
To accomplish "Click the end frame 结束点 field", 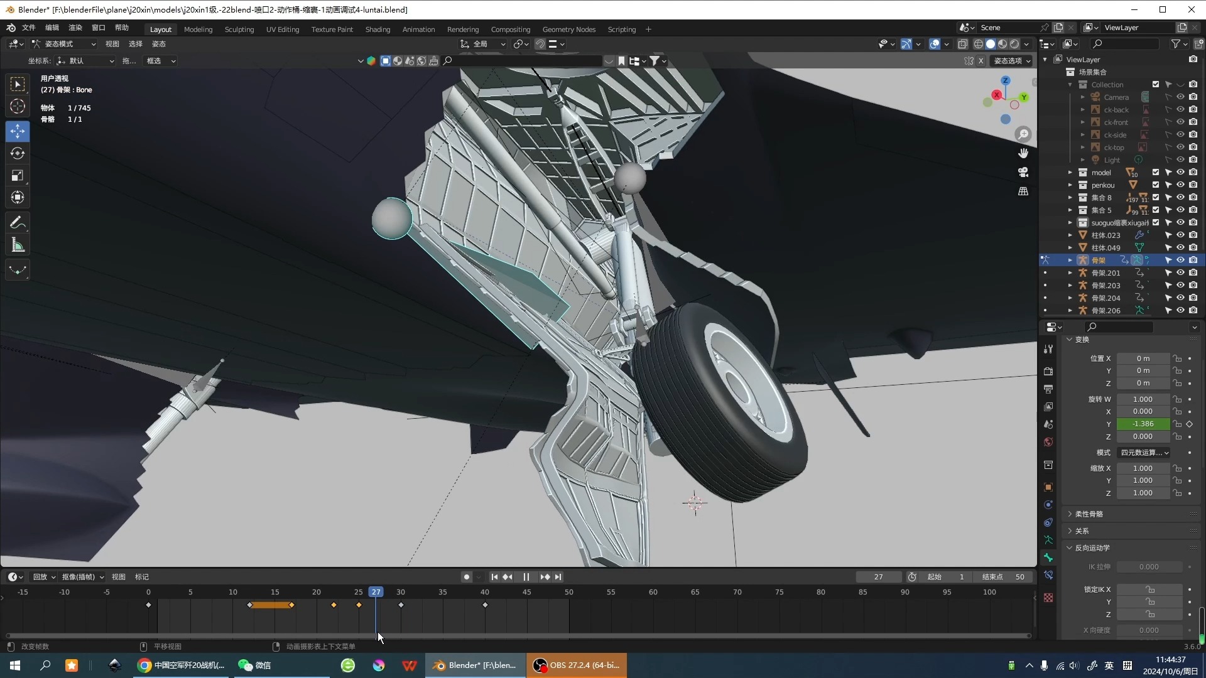I will click(1003, 577).
